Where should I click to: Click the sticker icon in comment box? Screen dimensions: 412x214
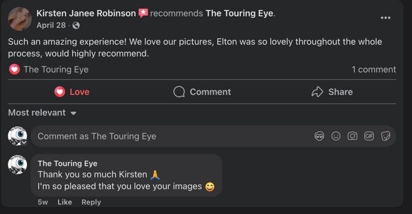click(x=385, y=136)
